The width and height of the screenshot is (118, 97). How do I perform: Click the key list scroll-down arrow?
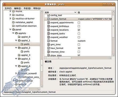pyautogui.click(x=113, y=55)
